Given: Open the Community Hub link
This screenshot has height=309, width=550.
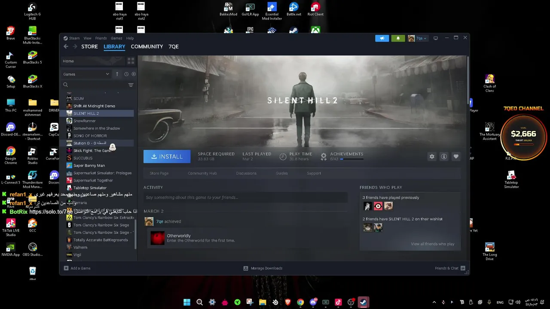Looking at the screenshot, I should pos(202,173).
